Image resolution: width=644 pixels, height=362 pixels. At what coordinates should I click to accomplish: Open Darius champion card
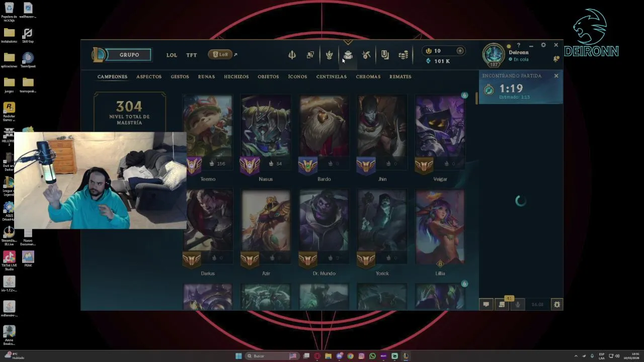208,227
